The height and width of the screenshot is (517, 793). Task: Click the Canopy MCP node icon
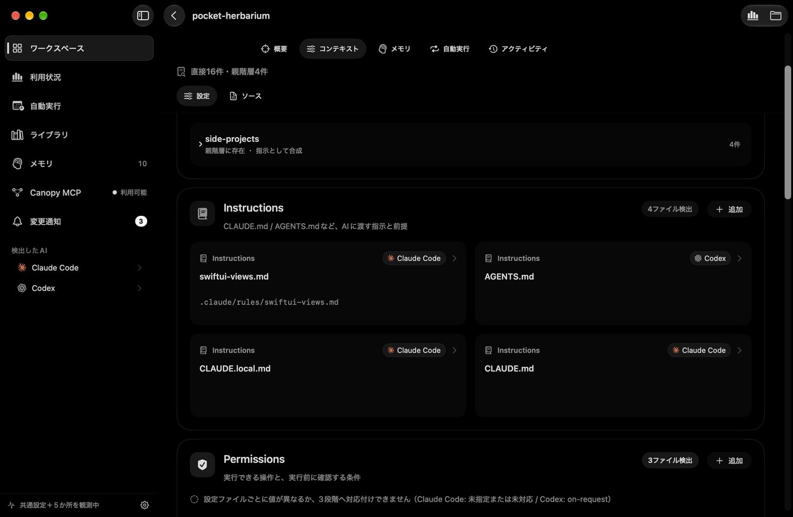pos(17,192)
